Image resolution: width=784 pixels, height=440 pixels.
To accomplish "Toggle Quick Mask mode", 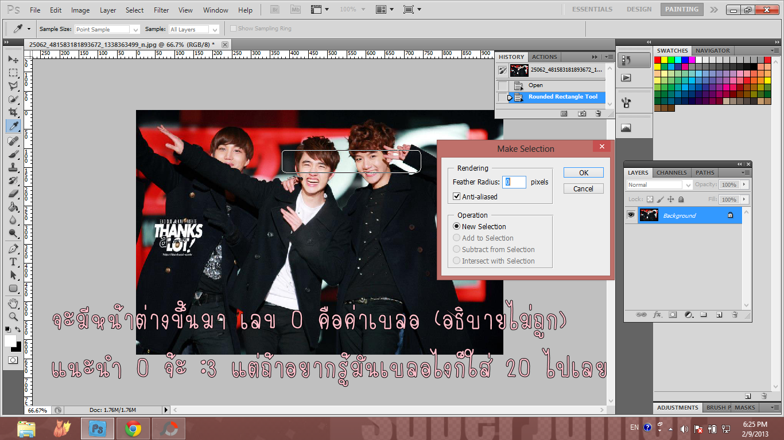I will point(13,360).
